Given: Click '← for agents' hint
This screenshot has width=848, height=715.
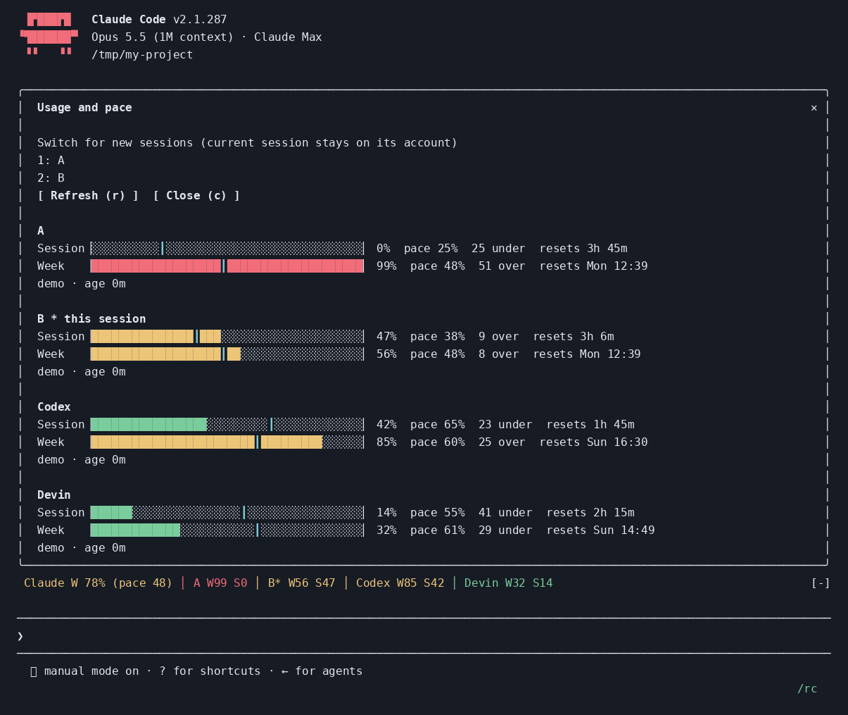Looking at the screenshot, I should click(322, 671).
